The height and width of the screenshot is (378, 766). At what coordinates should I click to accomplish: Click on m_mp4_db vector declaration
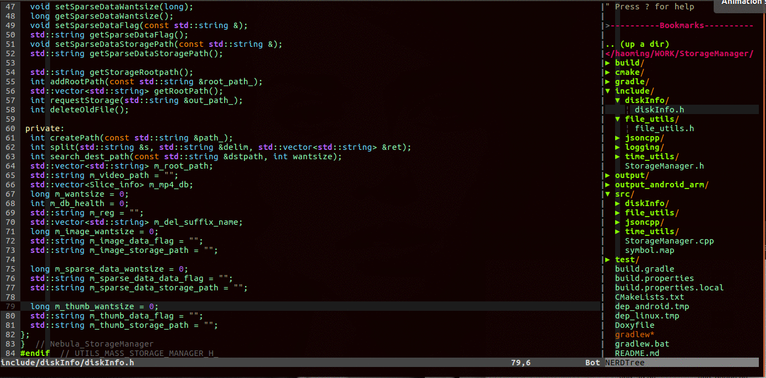[x=112, y=185]
